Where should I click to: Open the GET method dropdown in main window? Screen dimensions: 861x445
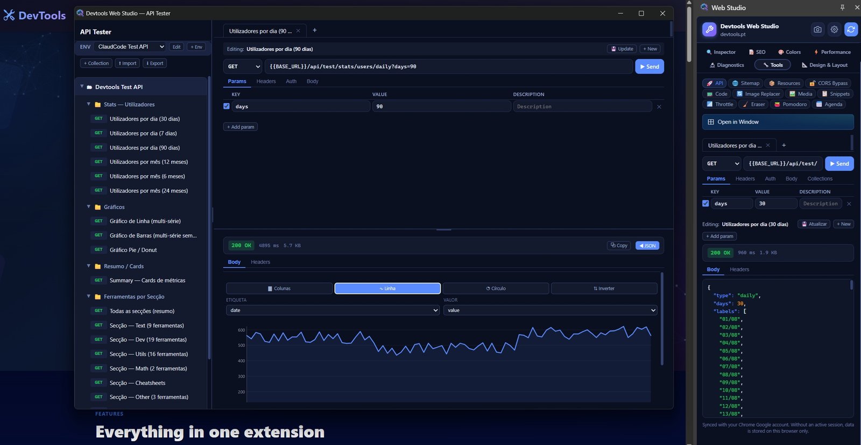point(243,67)
